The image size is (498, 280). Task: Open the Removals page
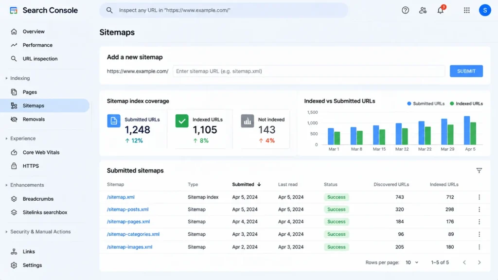(x=34, y=120)
